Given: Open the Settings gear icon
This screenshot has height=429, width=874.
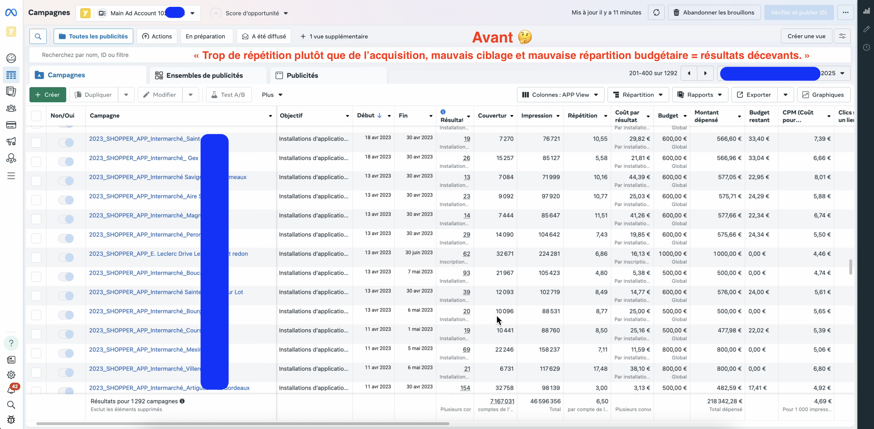Looking at the screenshot, I should click(11, 375).
